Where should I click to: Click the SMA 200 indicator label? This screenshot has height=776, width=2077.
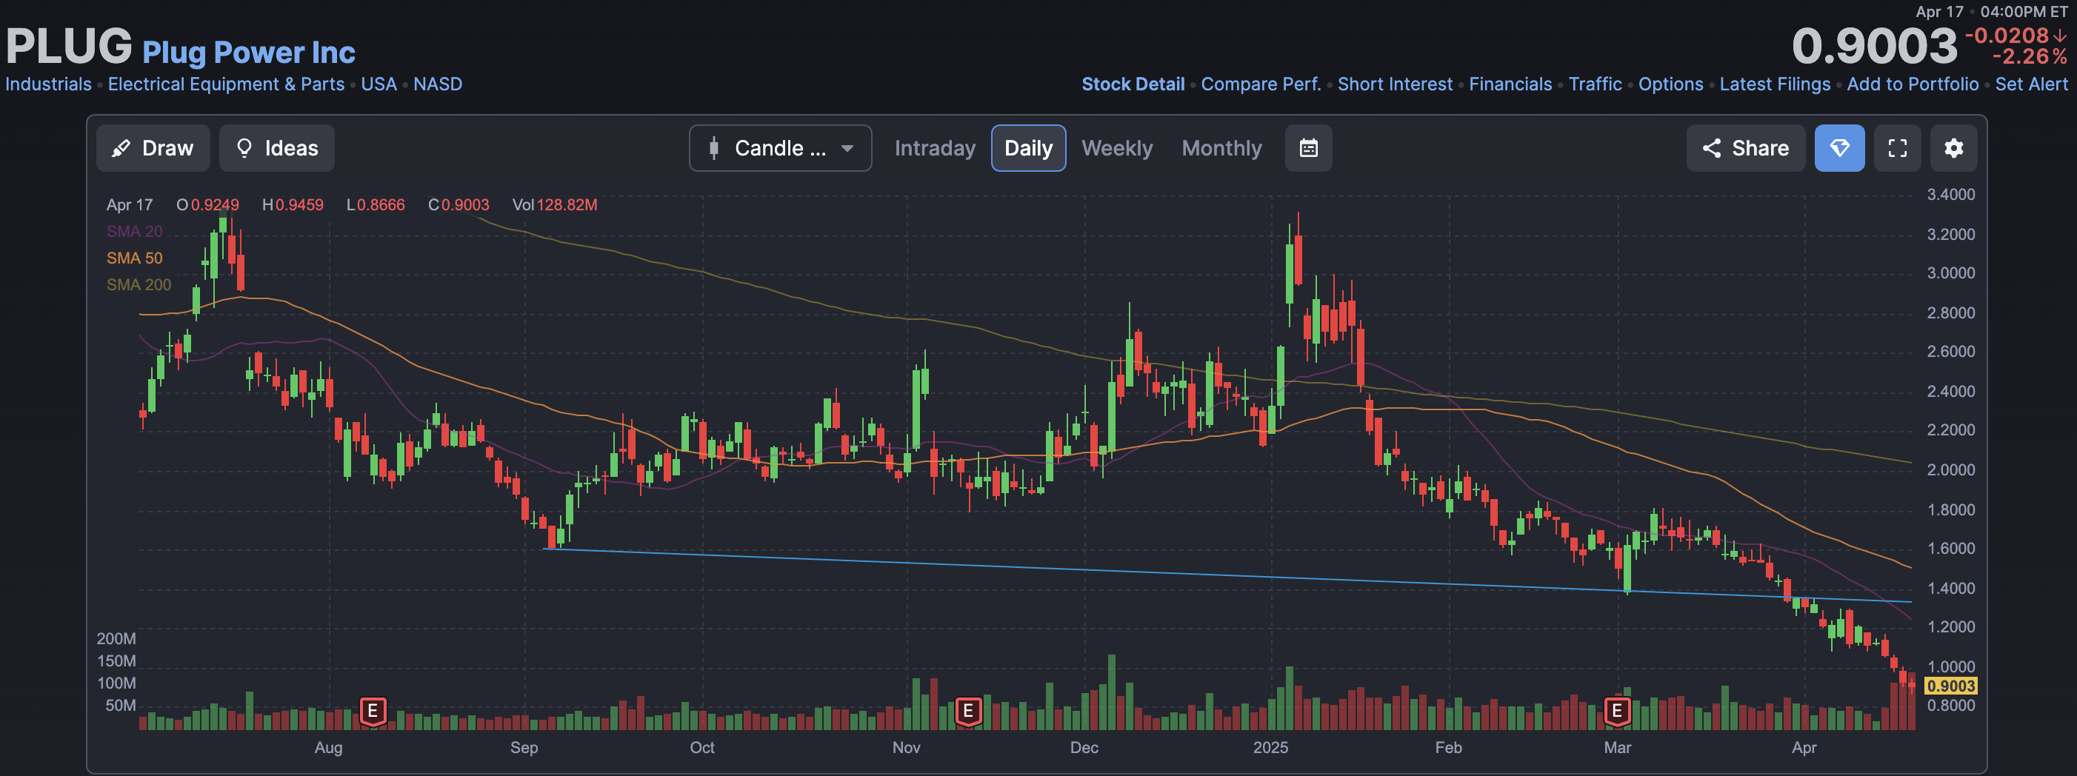coord(139,284)
